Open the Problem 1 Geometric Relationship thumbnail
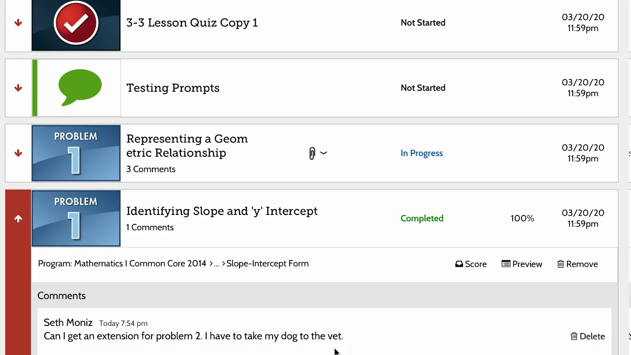 pyautogui.click(x=76, y=153)
